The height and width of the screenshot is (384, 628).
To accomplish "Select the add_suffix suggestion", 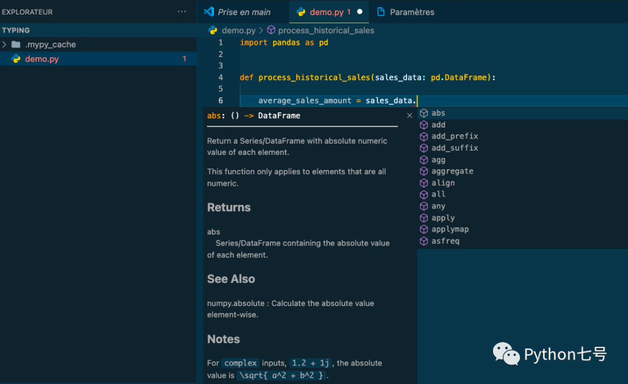I will 523,148.
